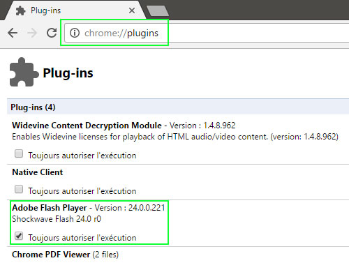Click the puzzle piece tab favicon

point(20,10)
